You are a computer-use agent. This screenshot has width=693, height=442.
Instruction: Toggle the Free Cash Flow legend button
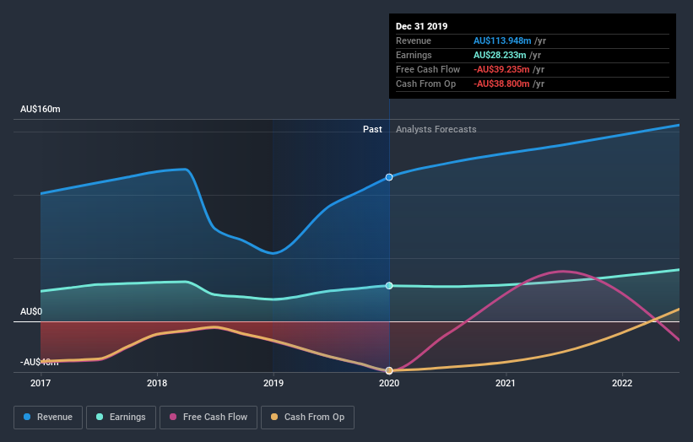(208, 418)
